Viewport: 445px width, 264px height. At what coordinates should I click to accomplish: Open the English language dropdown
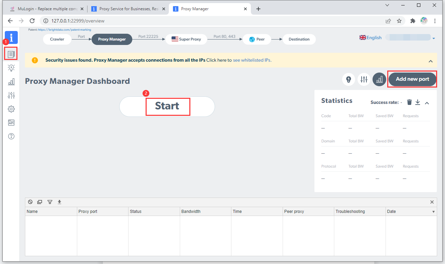370,38
